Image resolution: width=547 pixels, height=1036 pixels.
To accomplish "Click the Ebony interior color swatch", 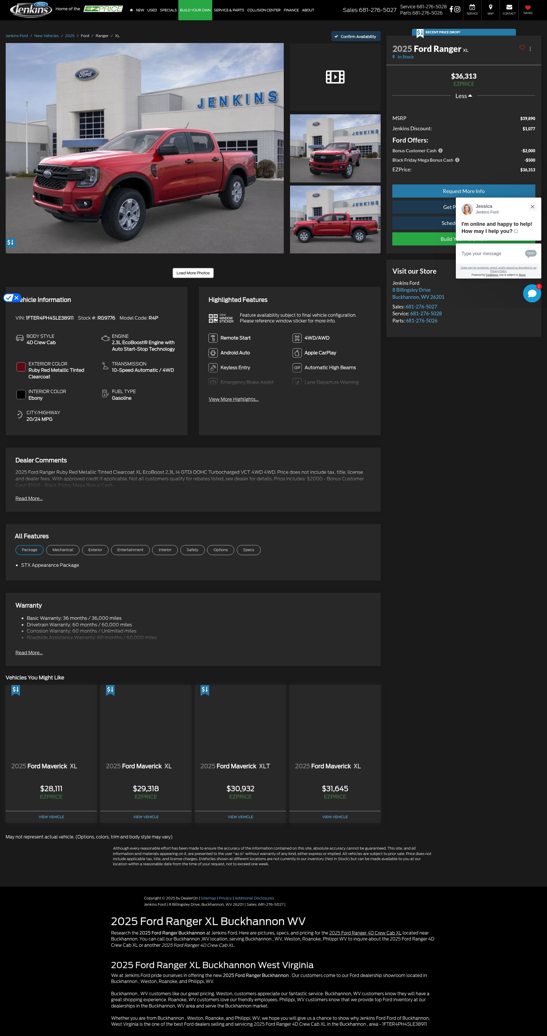I will coord(21,395).
